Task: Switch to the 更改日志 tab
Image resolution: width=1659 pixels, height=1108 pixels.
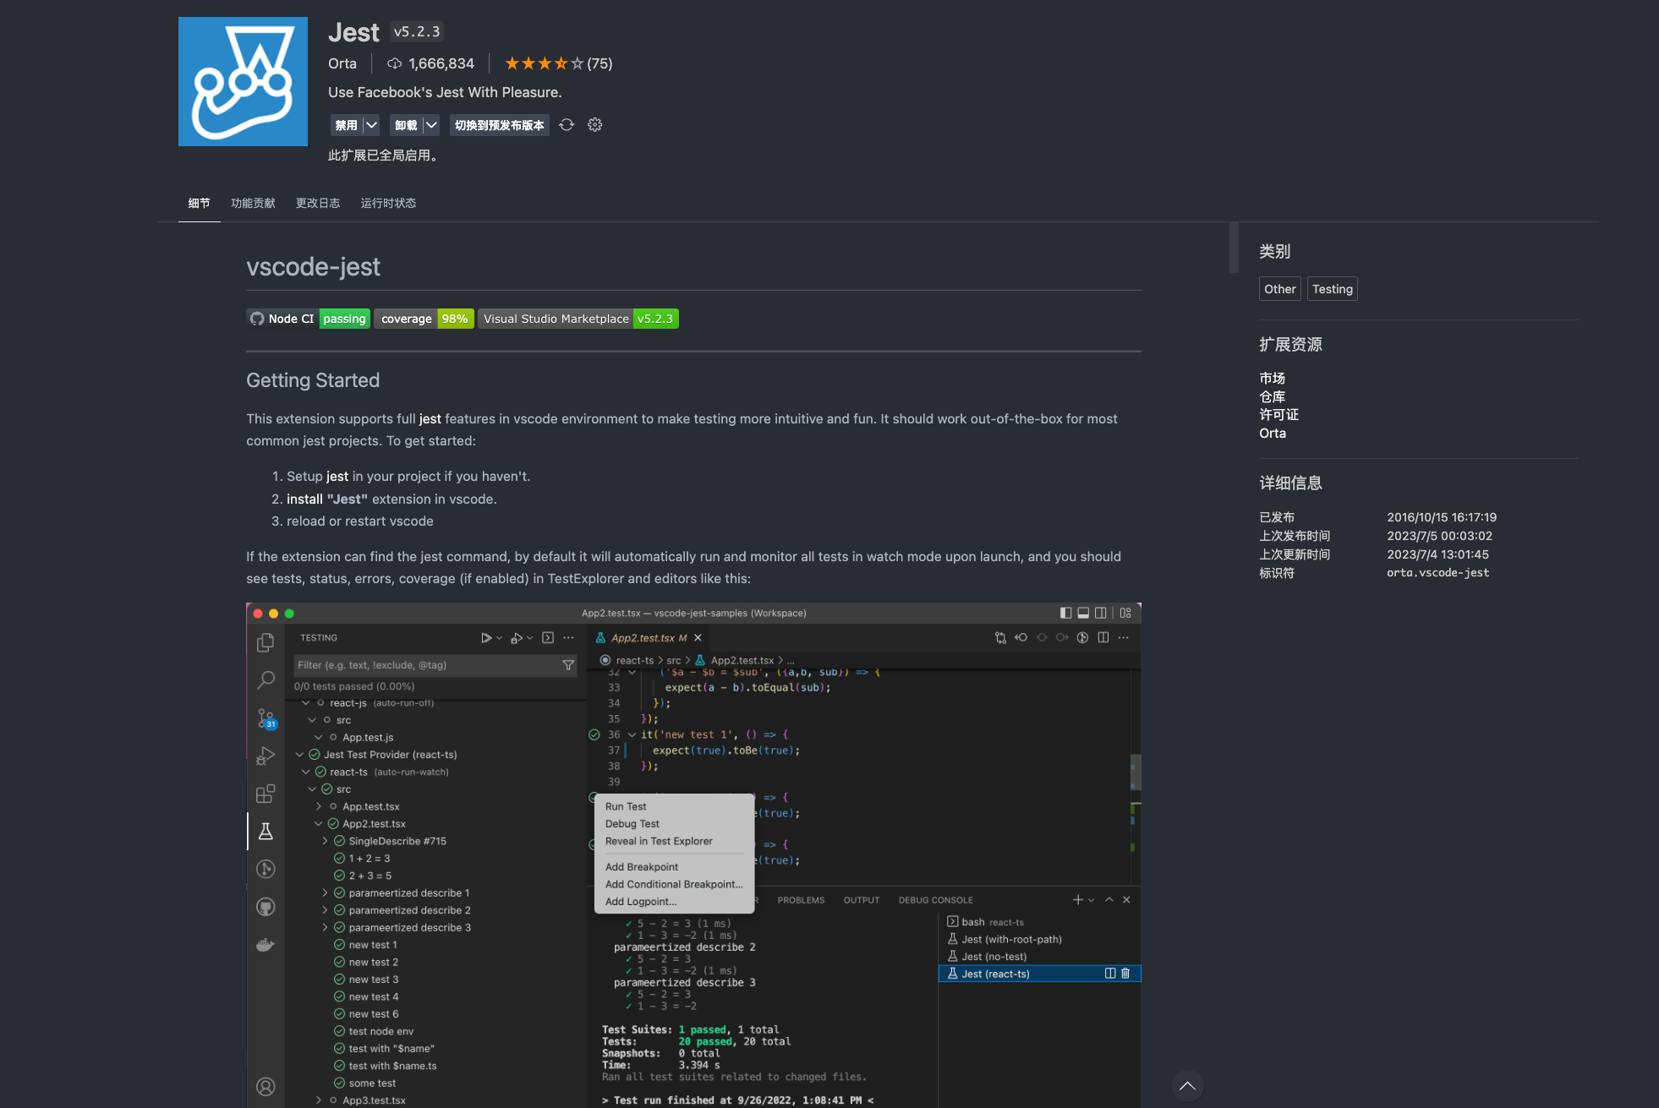Action: [x=317, y=203]
